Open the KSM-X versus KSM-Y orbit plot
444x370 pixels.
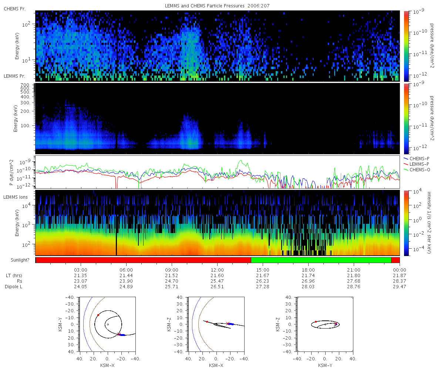(107, 324)
